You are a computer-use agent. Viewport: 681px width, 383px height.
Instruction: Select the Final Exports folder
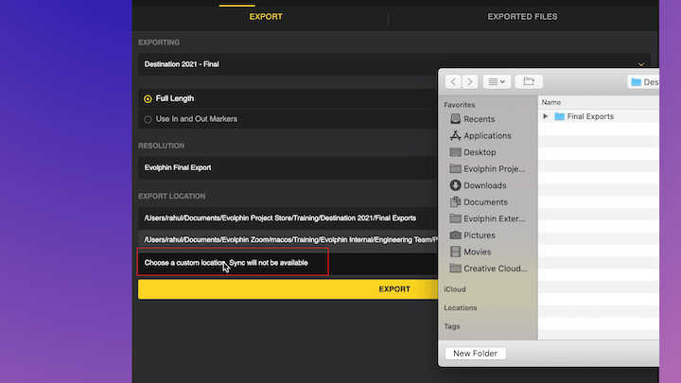(x=585, y=116)
